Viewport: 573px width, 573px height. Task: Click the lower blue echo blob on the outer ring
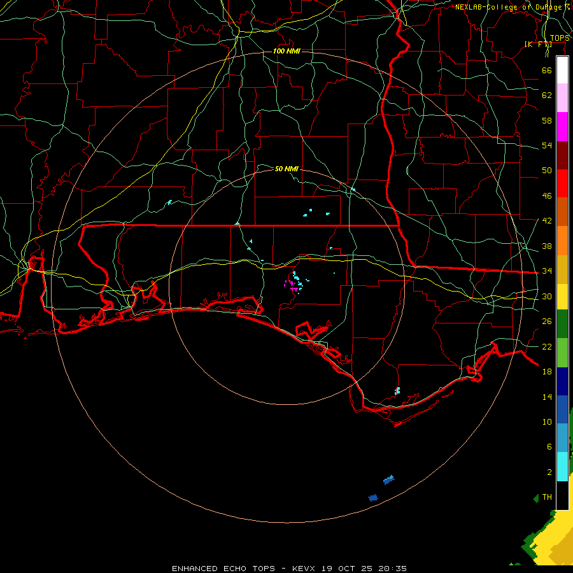pos(372,498)
